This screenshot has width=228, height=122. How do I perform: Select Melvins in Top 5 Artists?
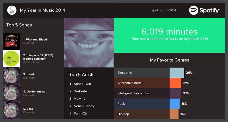coord(79,98)
